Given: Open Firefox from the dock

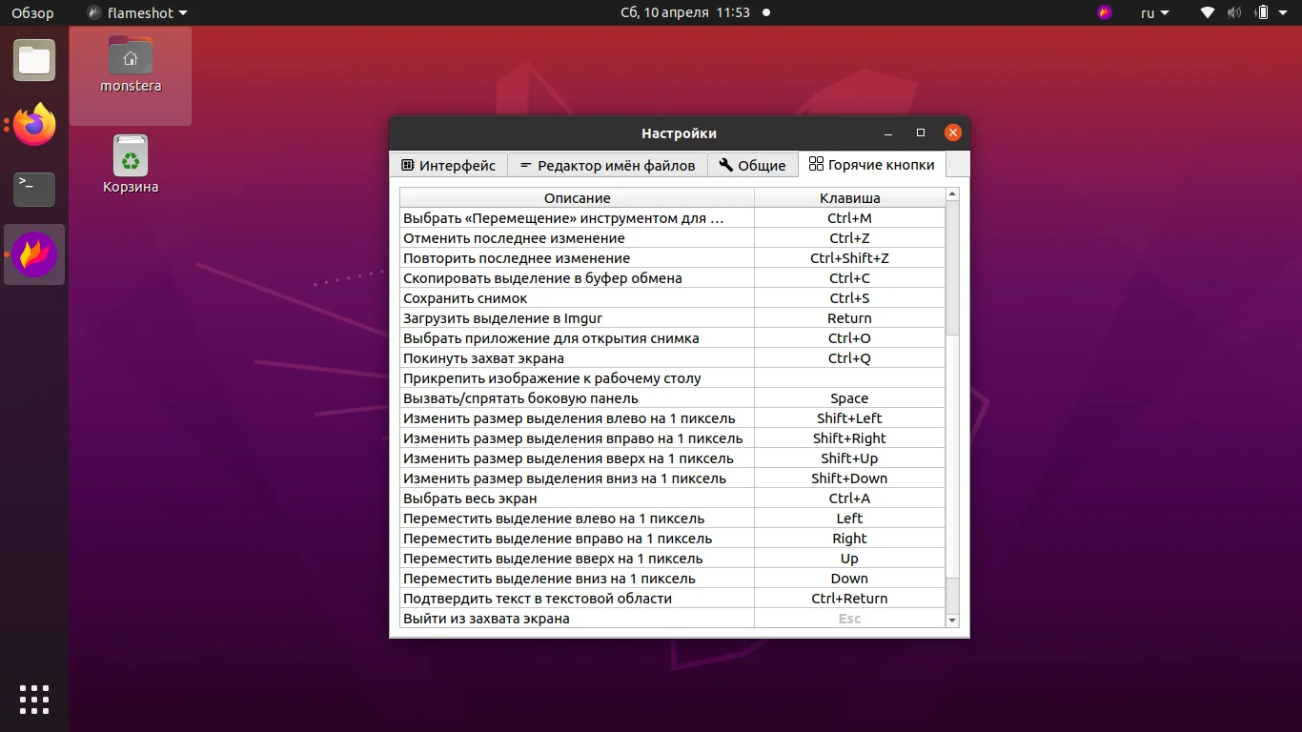Looking at the screenshot, I should [x=34, y=125].
